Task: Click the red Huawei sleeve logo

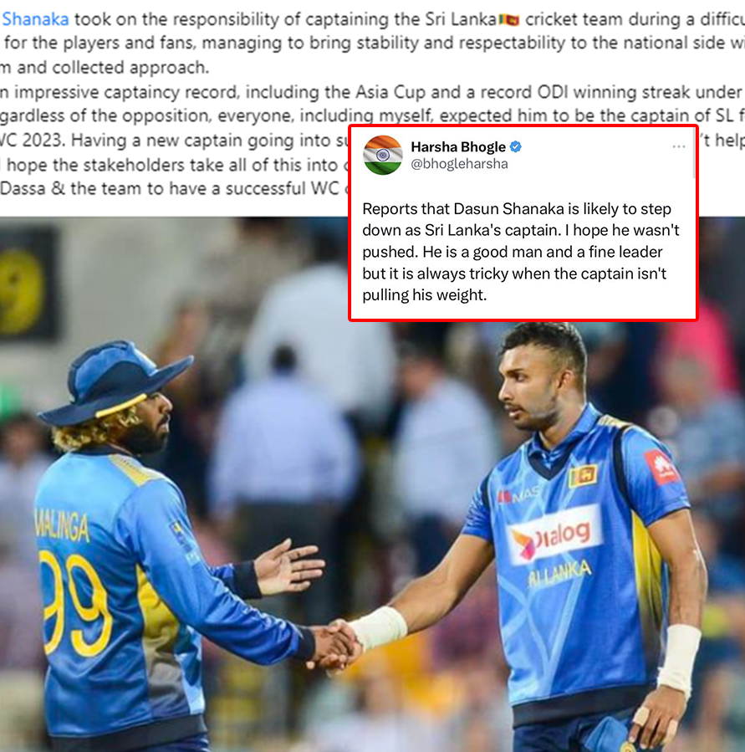Action: [661, 466]
